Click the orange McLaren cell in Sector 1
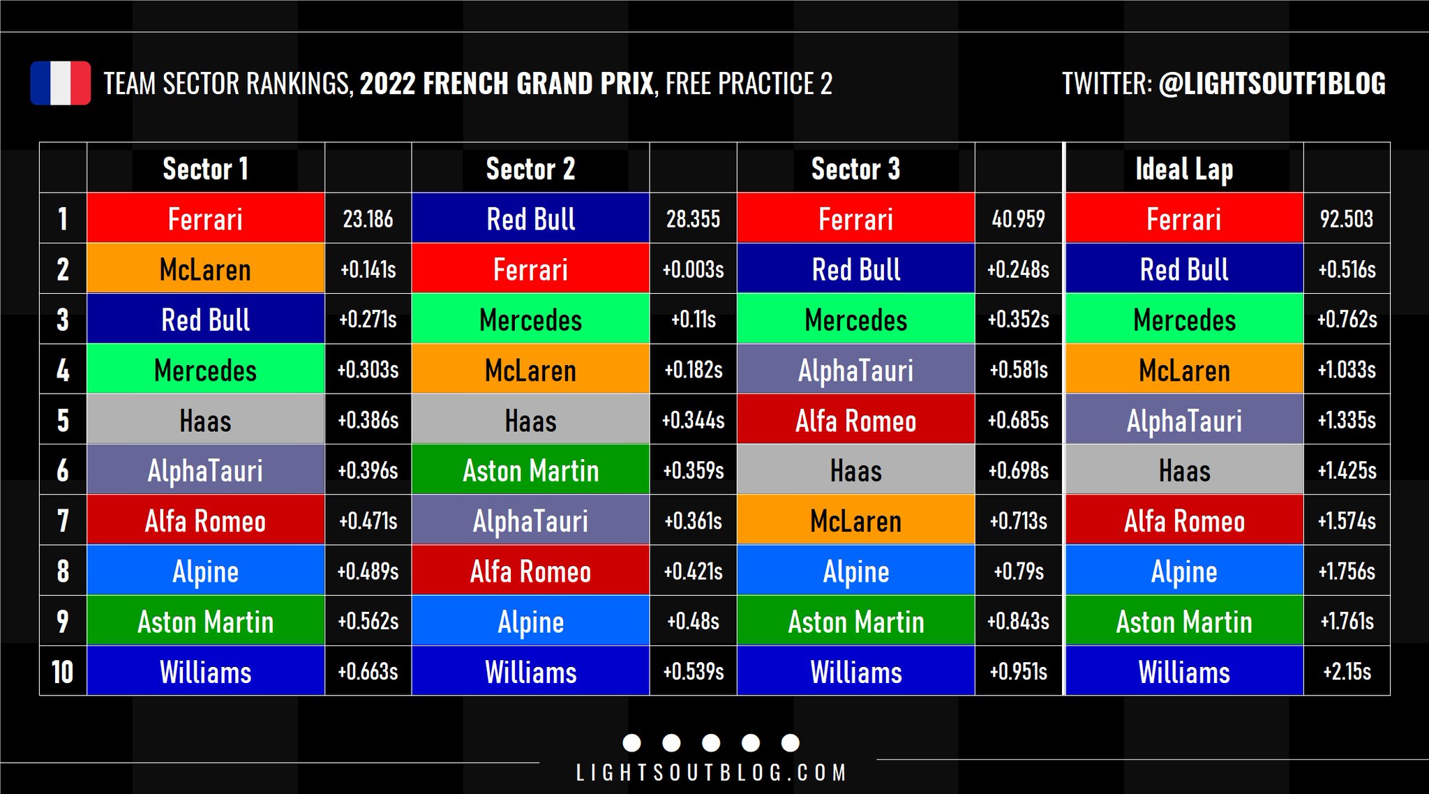Image resolution: width=1429 pixels, height=794 pixels. tap(205, 269)
